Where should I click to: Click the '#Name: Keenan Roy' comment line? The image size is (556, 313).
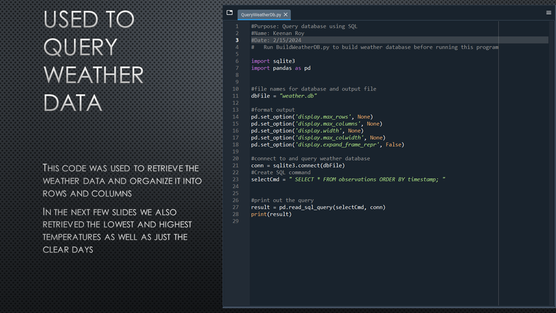coord(278,34)
